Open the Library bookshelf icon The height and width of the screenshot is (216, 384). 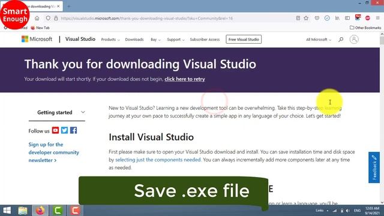click(337, 18)
